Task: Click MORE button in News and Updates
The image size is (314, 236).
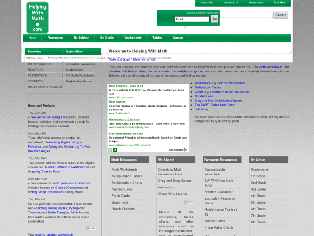Action: pos(91,228)
